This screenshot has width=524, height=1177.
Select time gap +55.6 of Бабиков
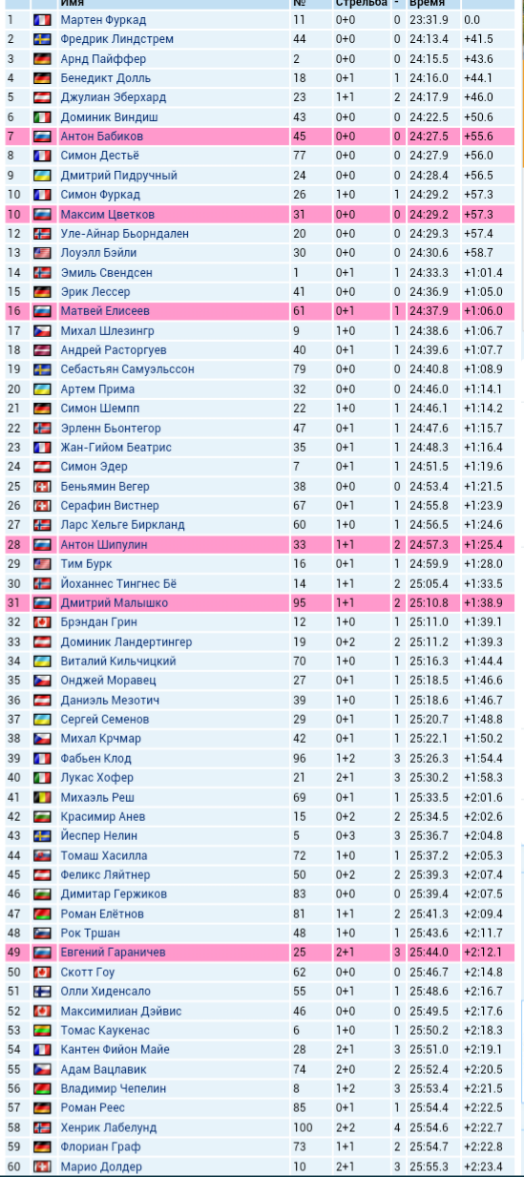[479, 137]
